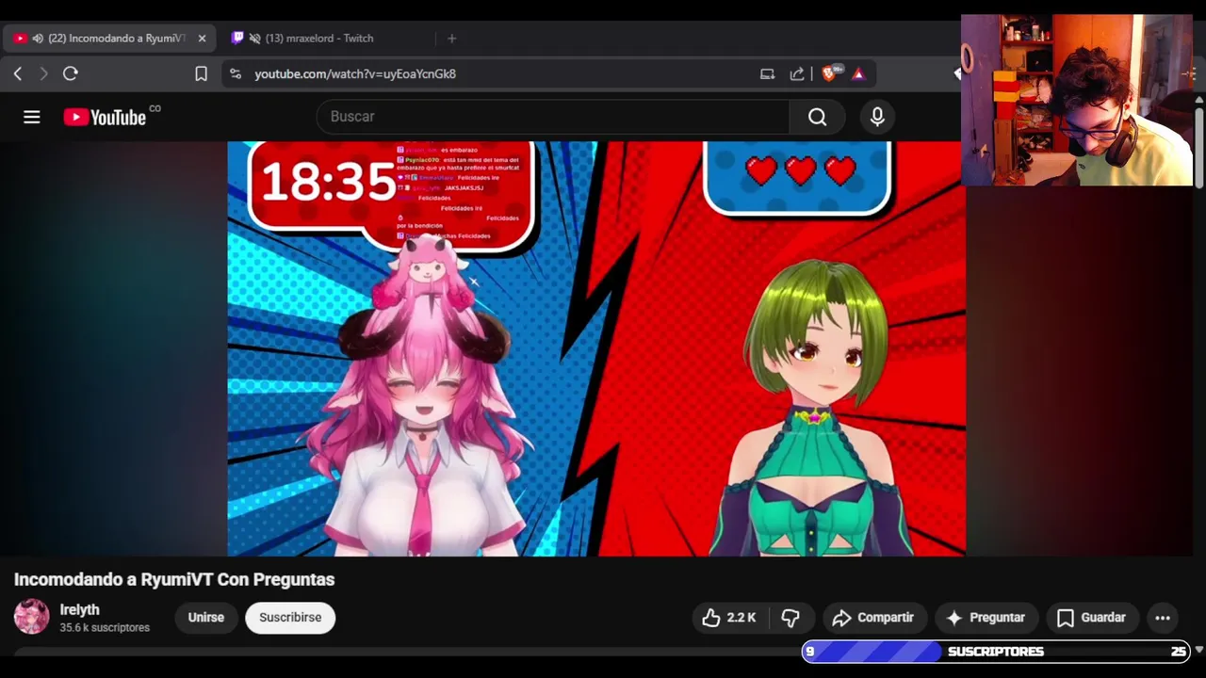Switch to the Incomodando a RyumiVT tab
The width and height of the screenshot is (1206, 678).
[109, 39]
